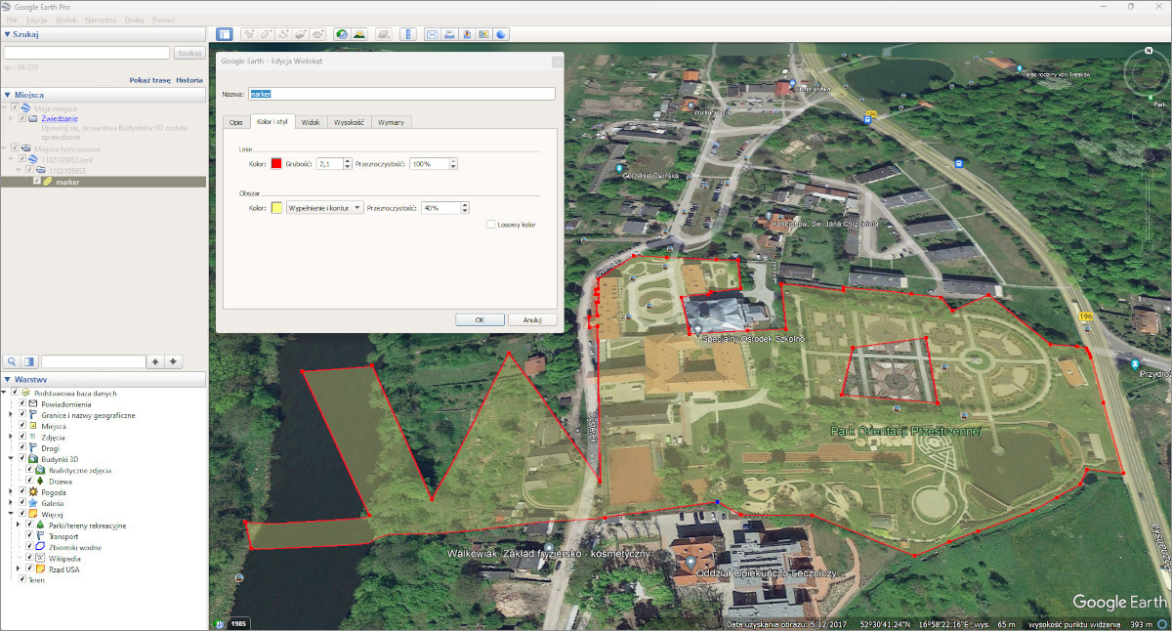Open the planets switcher toolbar icon

384,34
